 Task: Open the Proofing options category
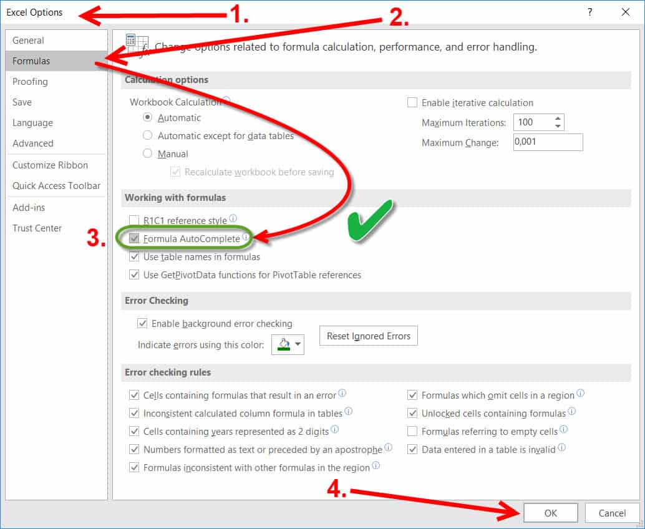[x=56, y=82]
